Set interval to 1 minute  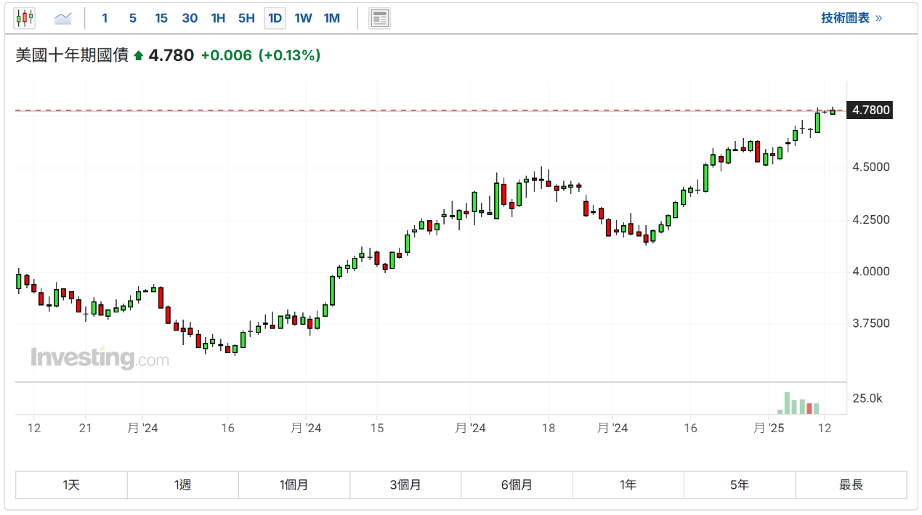pos(105,18)
